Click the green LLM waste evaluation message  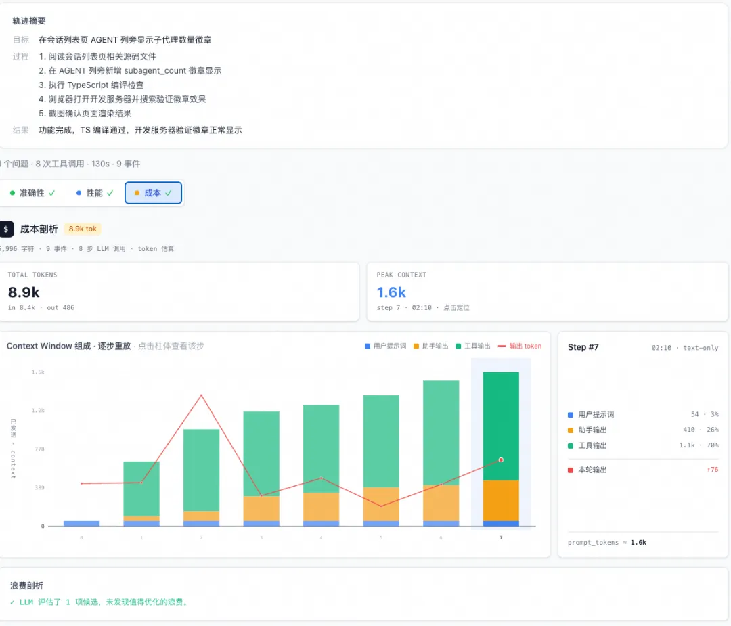click(x=99, y=602)
